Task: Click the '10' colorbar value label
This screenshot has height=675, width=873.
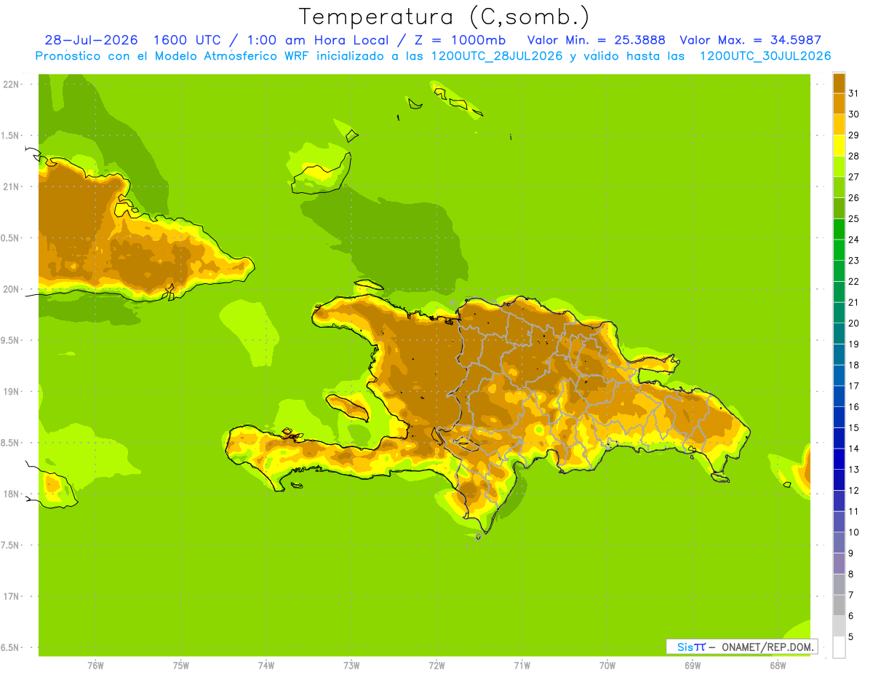Action: coord(853,532)
